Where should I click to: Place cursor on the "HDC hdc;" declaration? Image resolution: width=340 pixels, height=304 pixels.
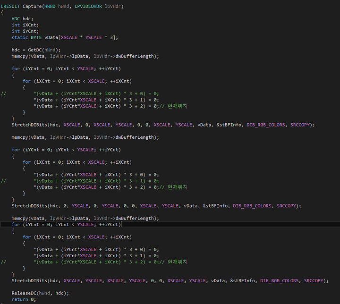[x=22, y=19]
